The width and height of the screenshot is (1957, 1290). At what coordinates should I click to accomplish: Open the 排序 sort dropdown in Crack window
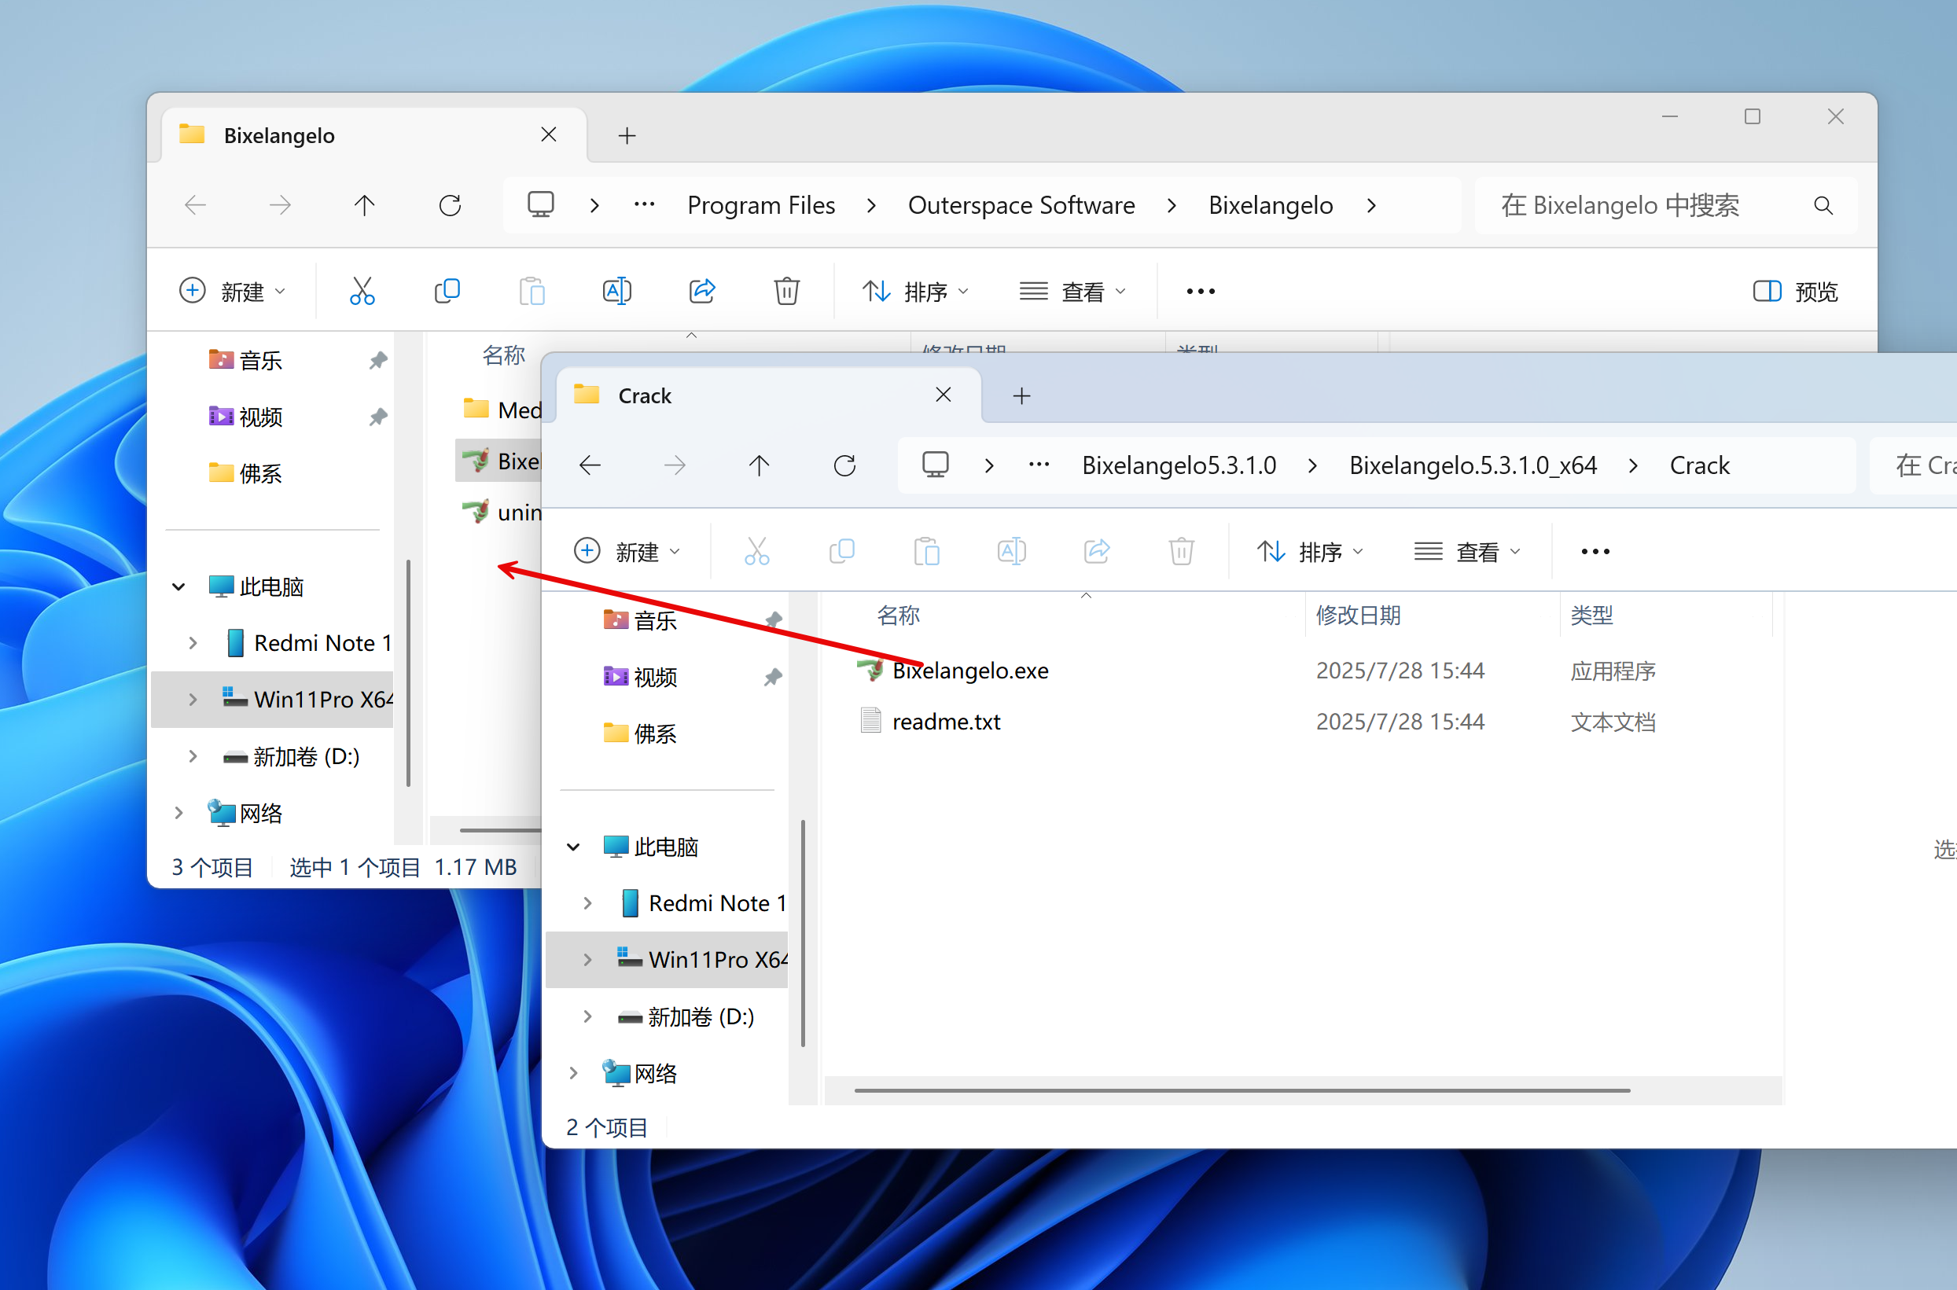pyautogui.click(x=1311, y=552)
